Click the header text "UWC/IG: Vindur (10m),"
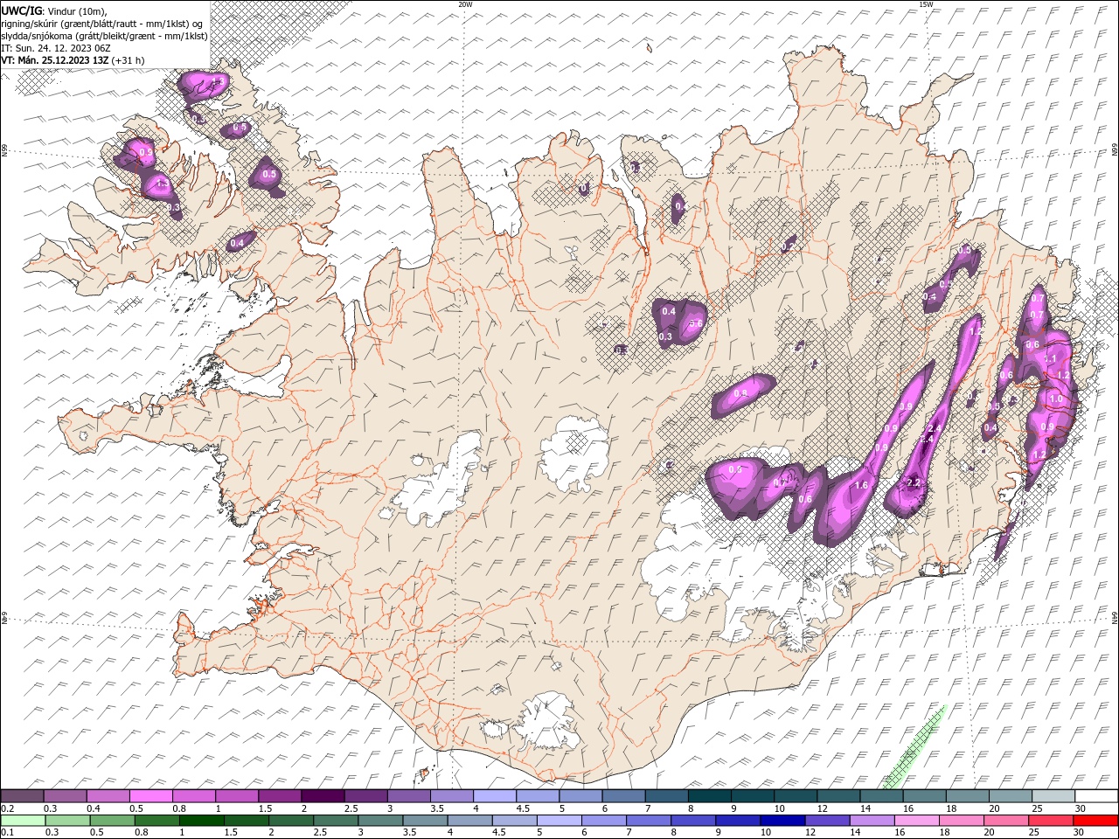 tap(54, 10)
